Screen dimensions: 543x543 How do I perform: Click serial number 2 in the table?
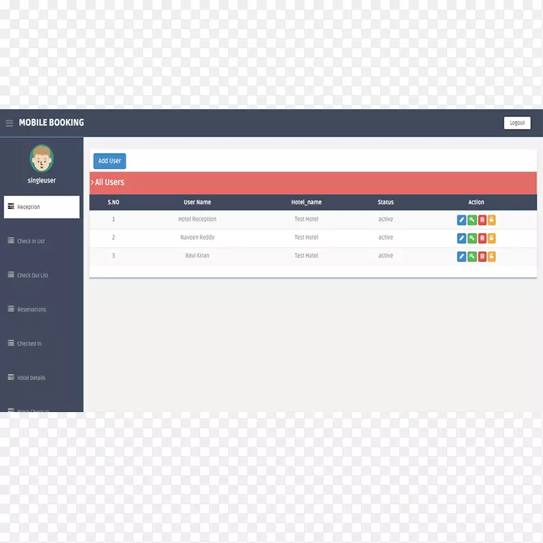113,238
